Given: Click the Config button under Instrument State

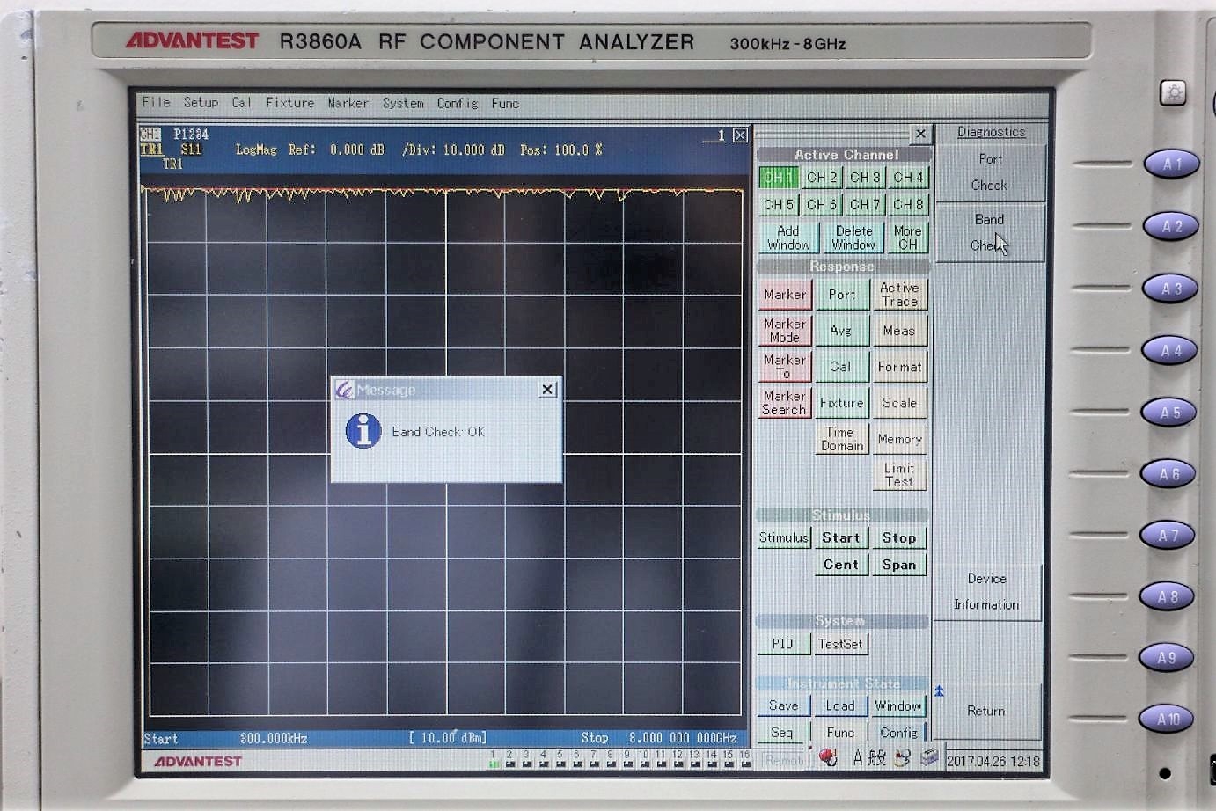Looking at the screenshot, I should click(x=898, y=732).
